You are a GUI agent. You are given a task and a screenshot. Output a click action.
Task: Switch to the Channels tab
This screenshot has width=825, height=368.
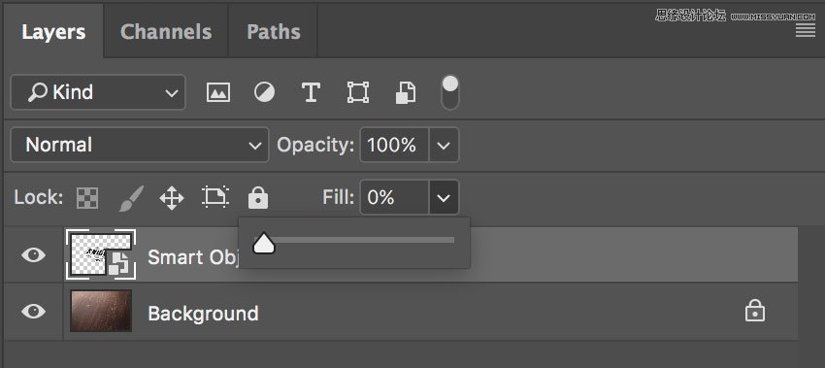click(166, 32)
